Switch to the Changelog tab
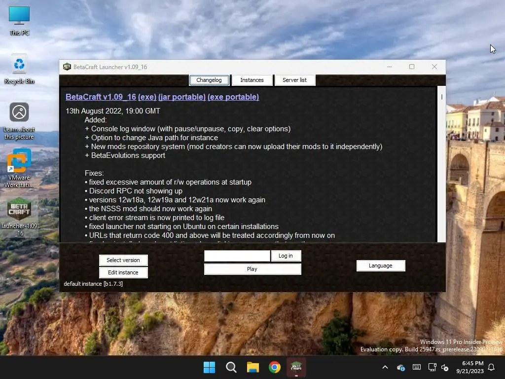This screenshot has width=505, height=379. [x=209, y=80]
